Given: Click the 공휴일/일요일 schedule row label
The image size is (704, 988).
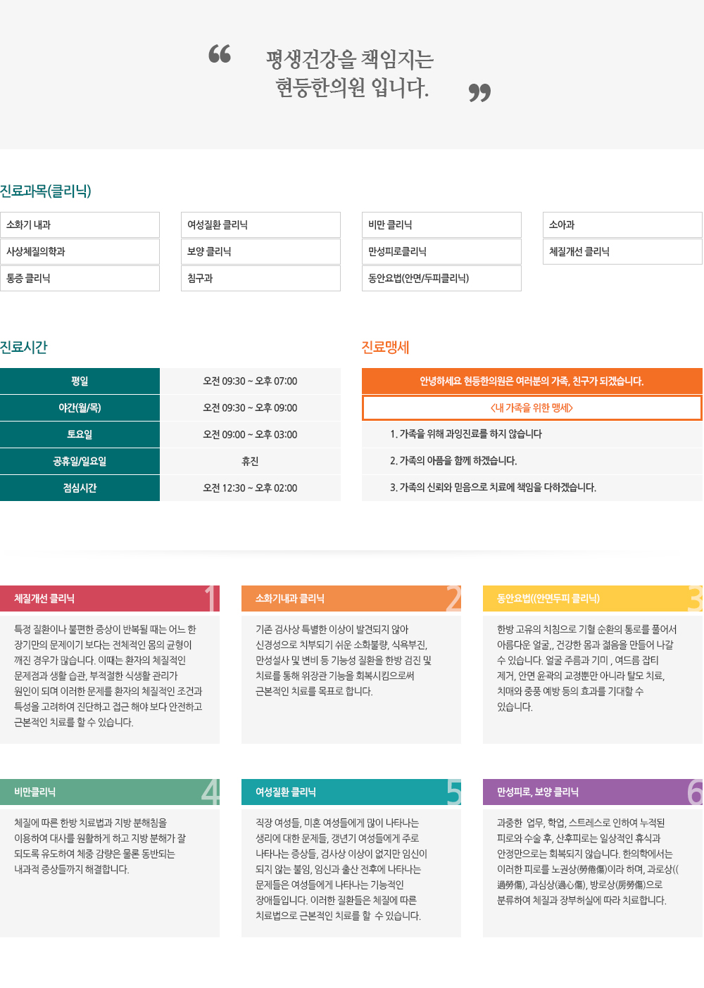Looking at the screenshot, I should (x=80, y=462).
